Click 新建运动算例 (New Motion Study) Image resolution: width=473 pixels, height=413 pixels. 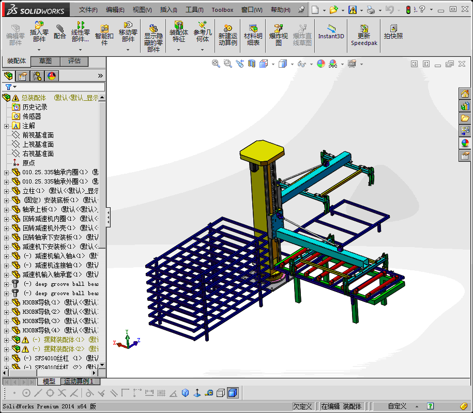pyautogui.click(x=228, y=35)
